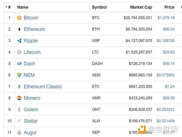Open Ripple price link $0.108735
This screenshot has width=182, height=137.
pyautogui.click(x=166, y=41)
